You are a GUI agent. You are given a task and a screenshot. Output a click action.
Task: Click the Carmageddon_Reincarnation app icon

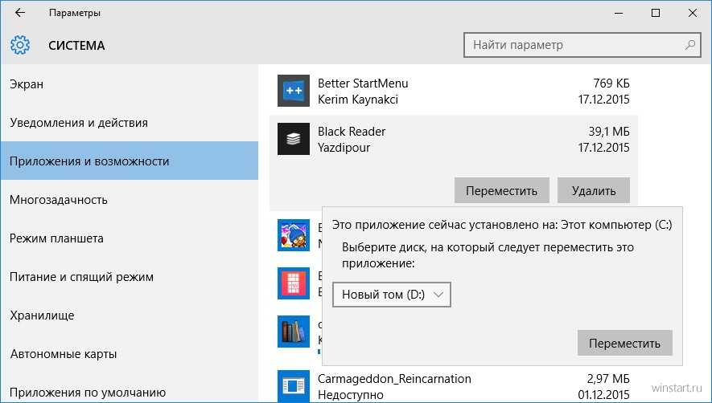(294, 386)
